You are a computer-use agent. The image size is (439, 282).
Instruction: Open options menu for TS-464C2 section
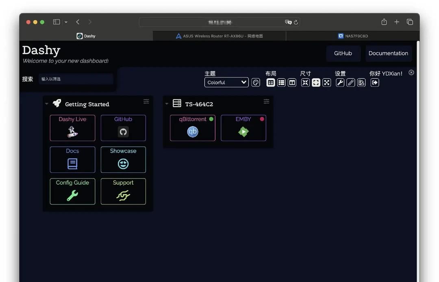[x=266, y=101]
